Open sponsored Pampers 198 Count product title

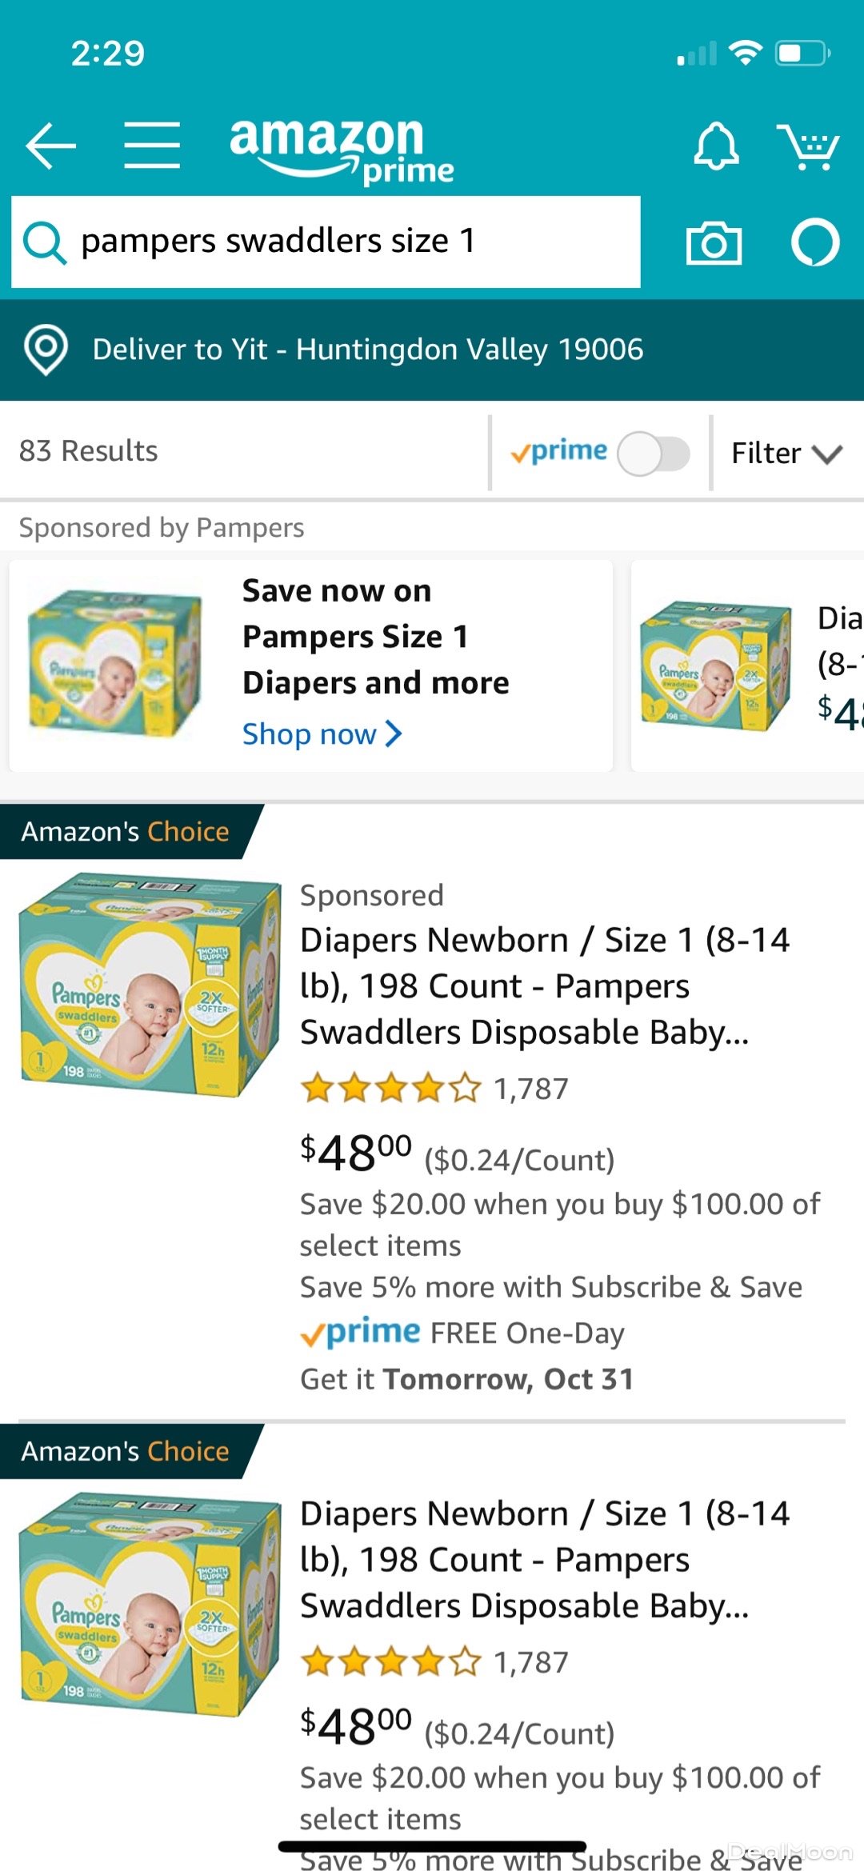[544, 985]
